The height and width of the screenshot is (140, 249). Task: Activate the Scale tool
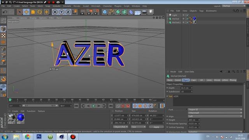(33, 12)
